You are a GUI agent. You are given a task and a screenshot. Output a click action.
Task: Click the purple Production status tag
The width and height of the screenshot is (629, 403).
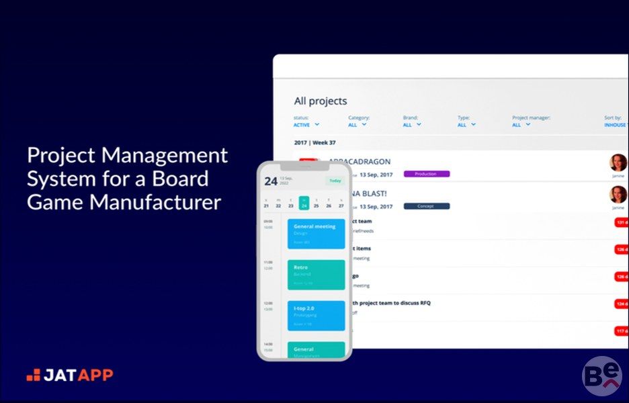[427, 174]
